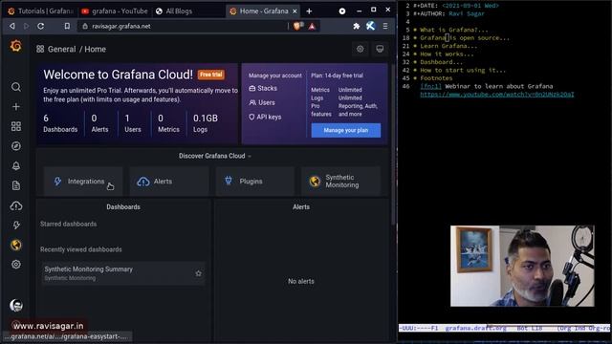Expand the 'Learn Grafana' heading in editor
Viewport: 612px width, 344px height.
click(448, 46)
